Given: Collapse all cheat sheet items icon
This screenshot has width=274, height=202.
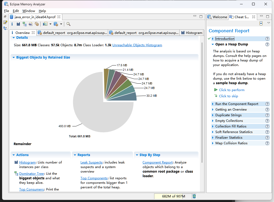Looking at the screenshot, I should pos(261,23).
